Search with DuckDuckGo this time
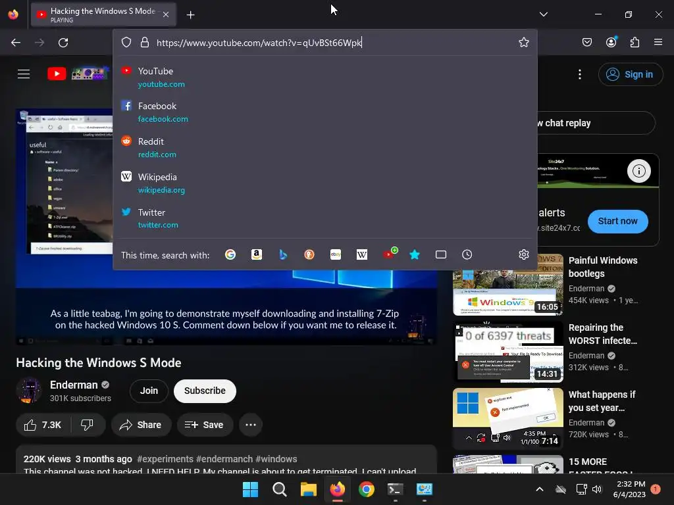 (x=309, y=254)
